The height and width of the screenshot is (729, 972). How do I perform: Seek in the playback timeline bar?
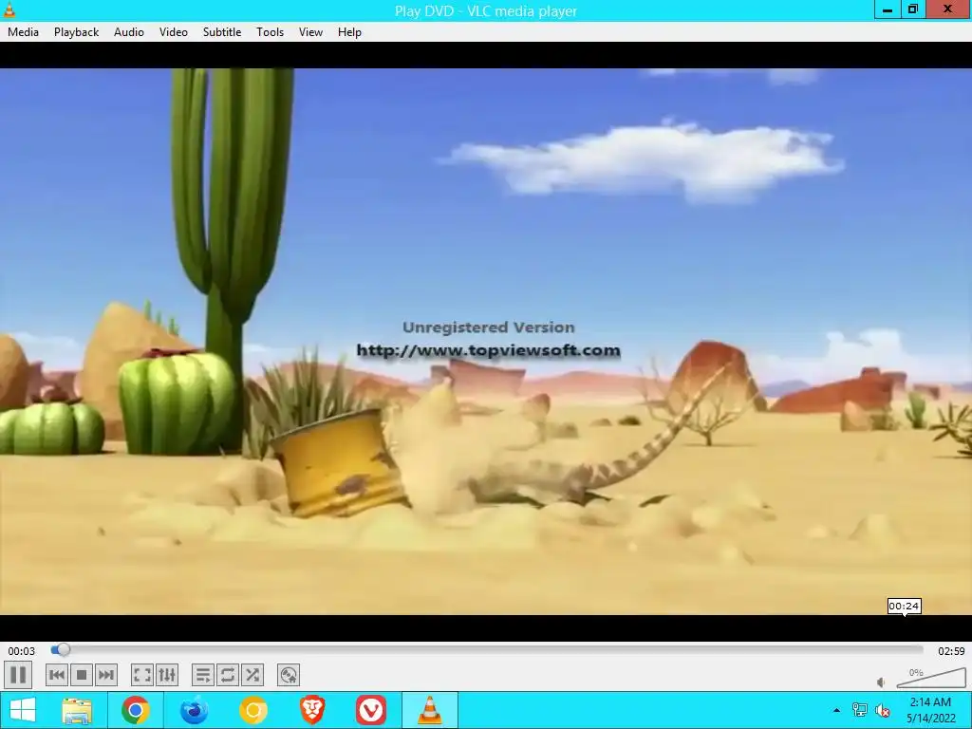(x=487, y=649)
